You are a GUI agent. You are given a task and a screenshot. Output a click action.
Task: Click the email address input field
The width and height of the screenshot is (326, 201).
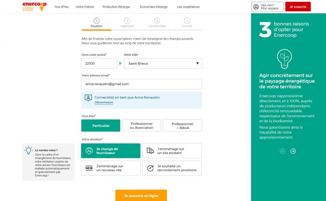click(141, 84)
